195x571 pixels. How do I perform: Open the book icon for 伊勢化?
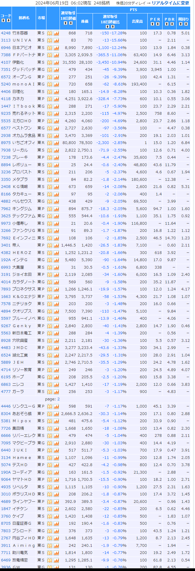click(50, 62)
